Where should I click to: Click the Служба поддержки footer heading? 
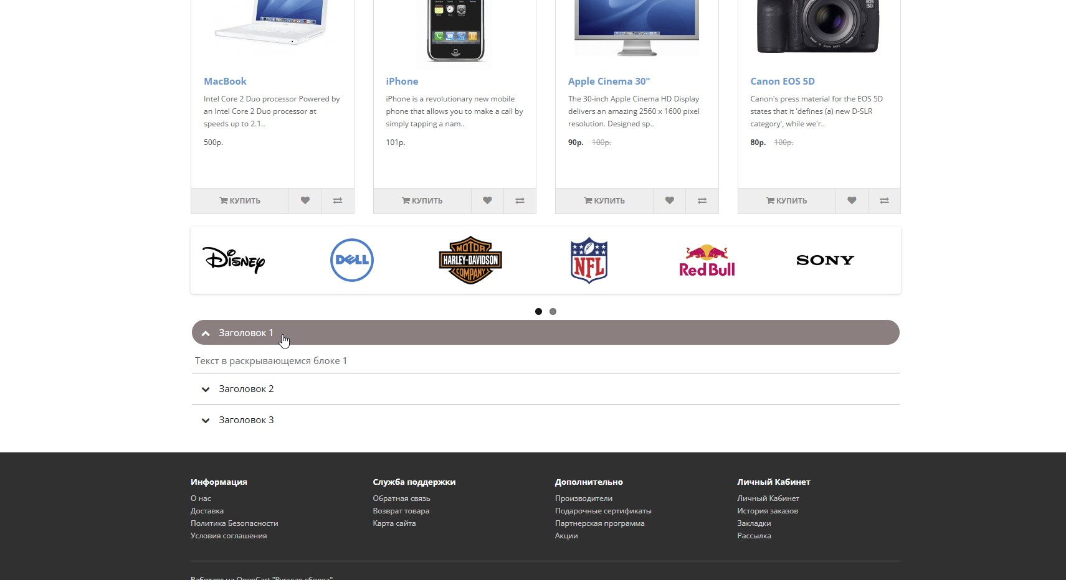coord(414,482)
